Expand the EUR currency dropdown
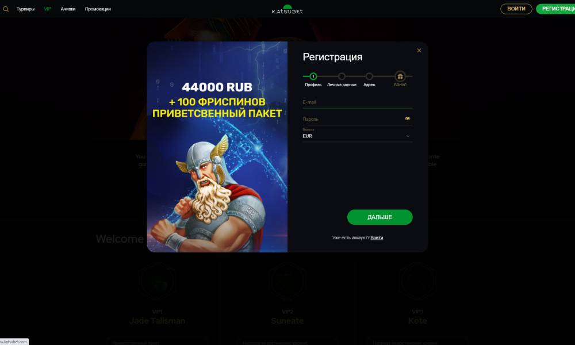This screenshot has height=345, width=575. tap(357, 135)
